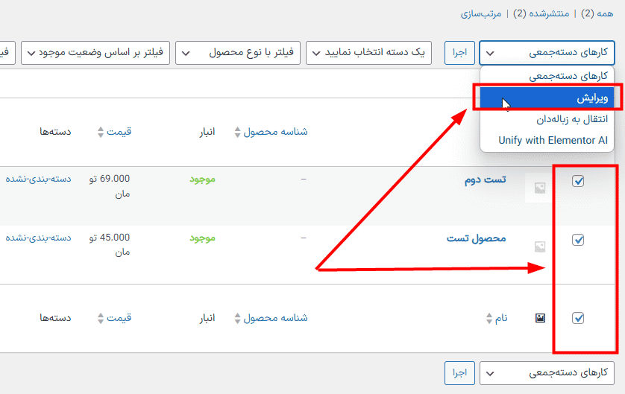Click دسته‌ها column header in footer
625x394 pixels.
coord(55,318)
